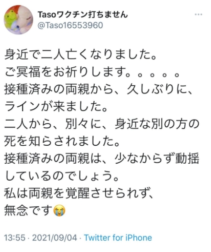211x252 pixels.
Task: Open the tweet's more options ellipsis menu
Action: pyautogui.click(x=198, y=14)
